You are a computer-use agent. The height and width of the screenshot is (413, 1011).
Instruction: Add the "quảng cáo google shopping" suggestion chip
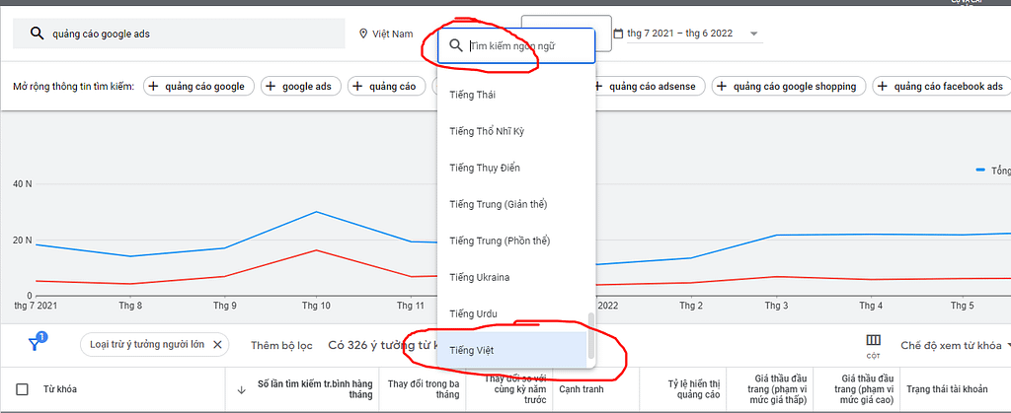789,86
